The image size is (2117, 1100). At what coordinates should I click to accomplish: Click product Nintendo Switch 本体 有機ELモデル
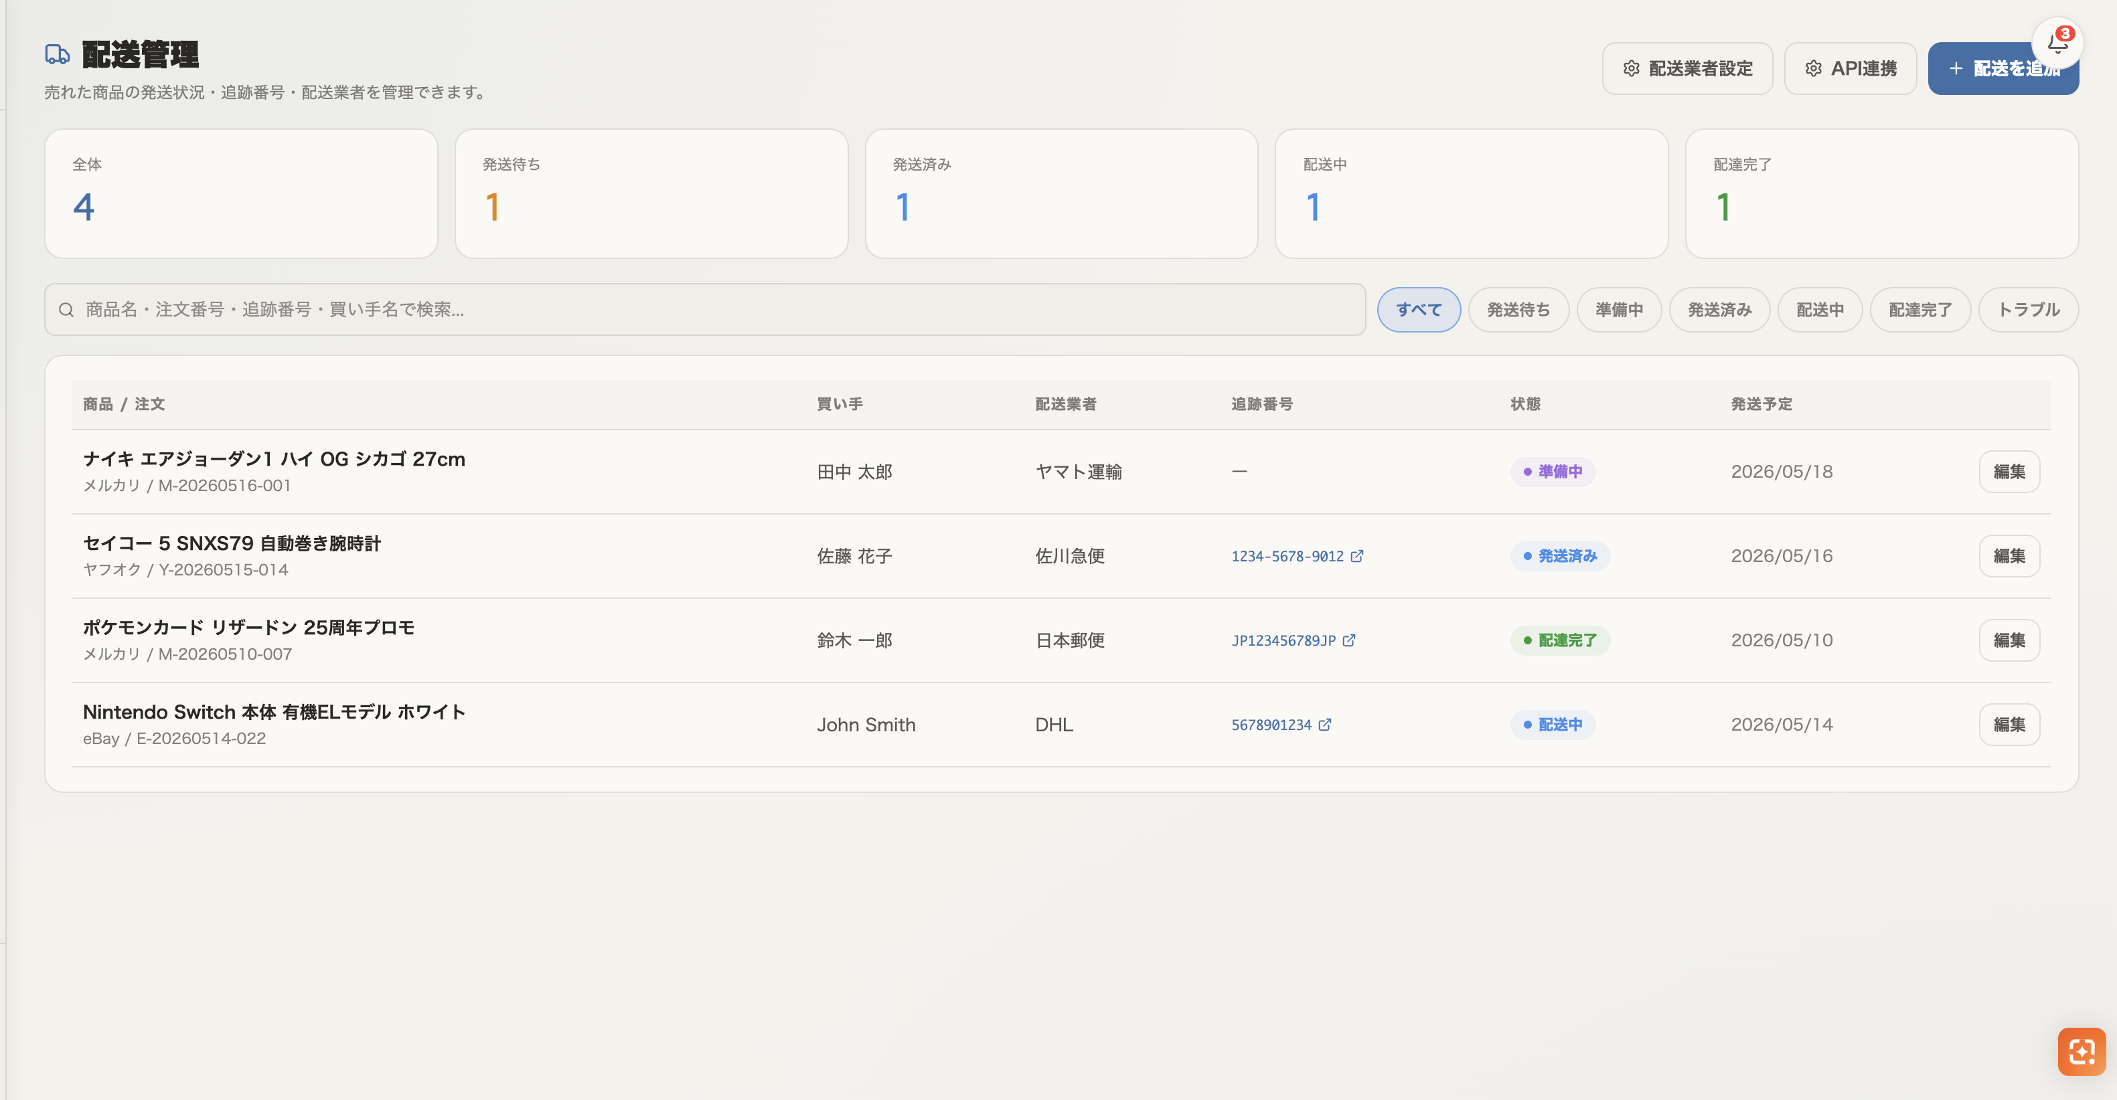click(274, 712)
